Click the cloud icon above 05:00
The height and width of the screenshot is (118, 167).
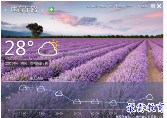point(113,103)
